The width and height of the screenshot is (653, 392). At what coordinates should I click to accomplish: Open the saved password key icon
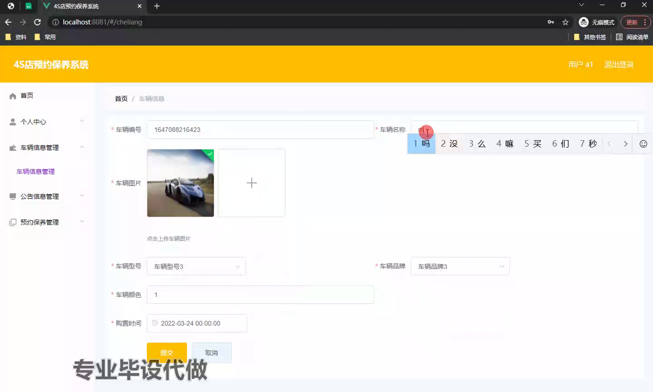pyautogui.click(x=551, y=22)
